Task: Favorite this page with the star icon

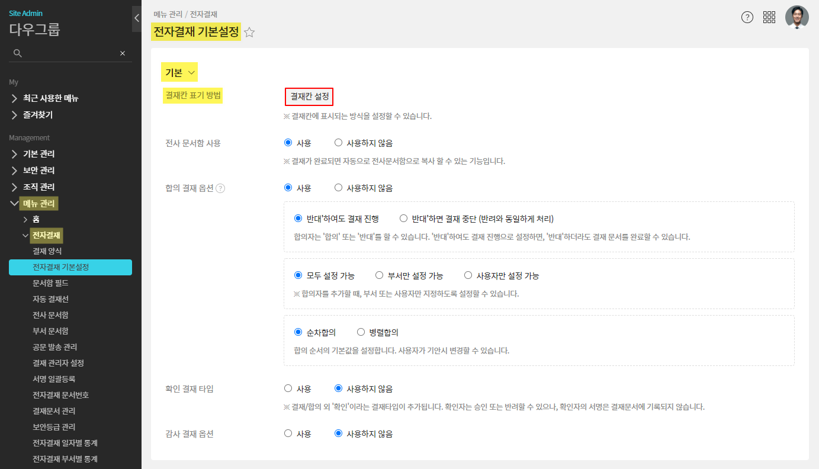Action: pos(249,33)
